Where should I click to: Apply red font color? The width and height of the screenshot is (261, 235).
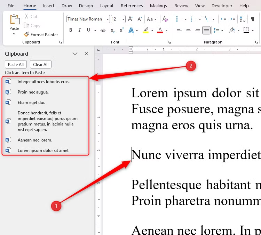(160, 30)
